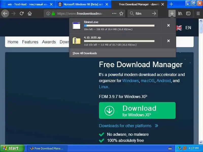The image size is (203, 152).
Task: Go back with the browser back arrow
Action: click(5, 13)
